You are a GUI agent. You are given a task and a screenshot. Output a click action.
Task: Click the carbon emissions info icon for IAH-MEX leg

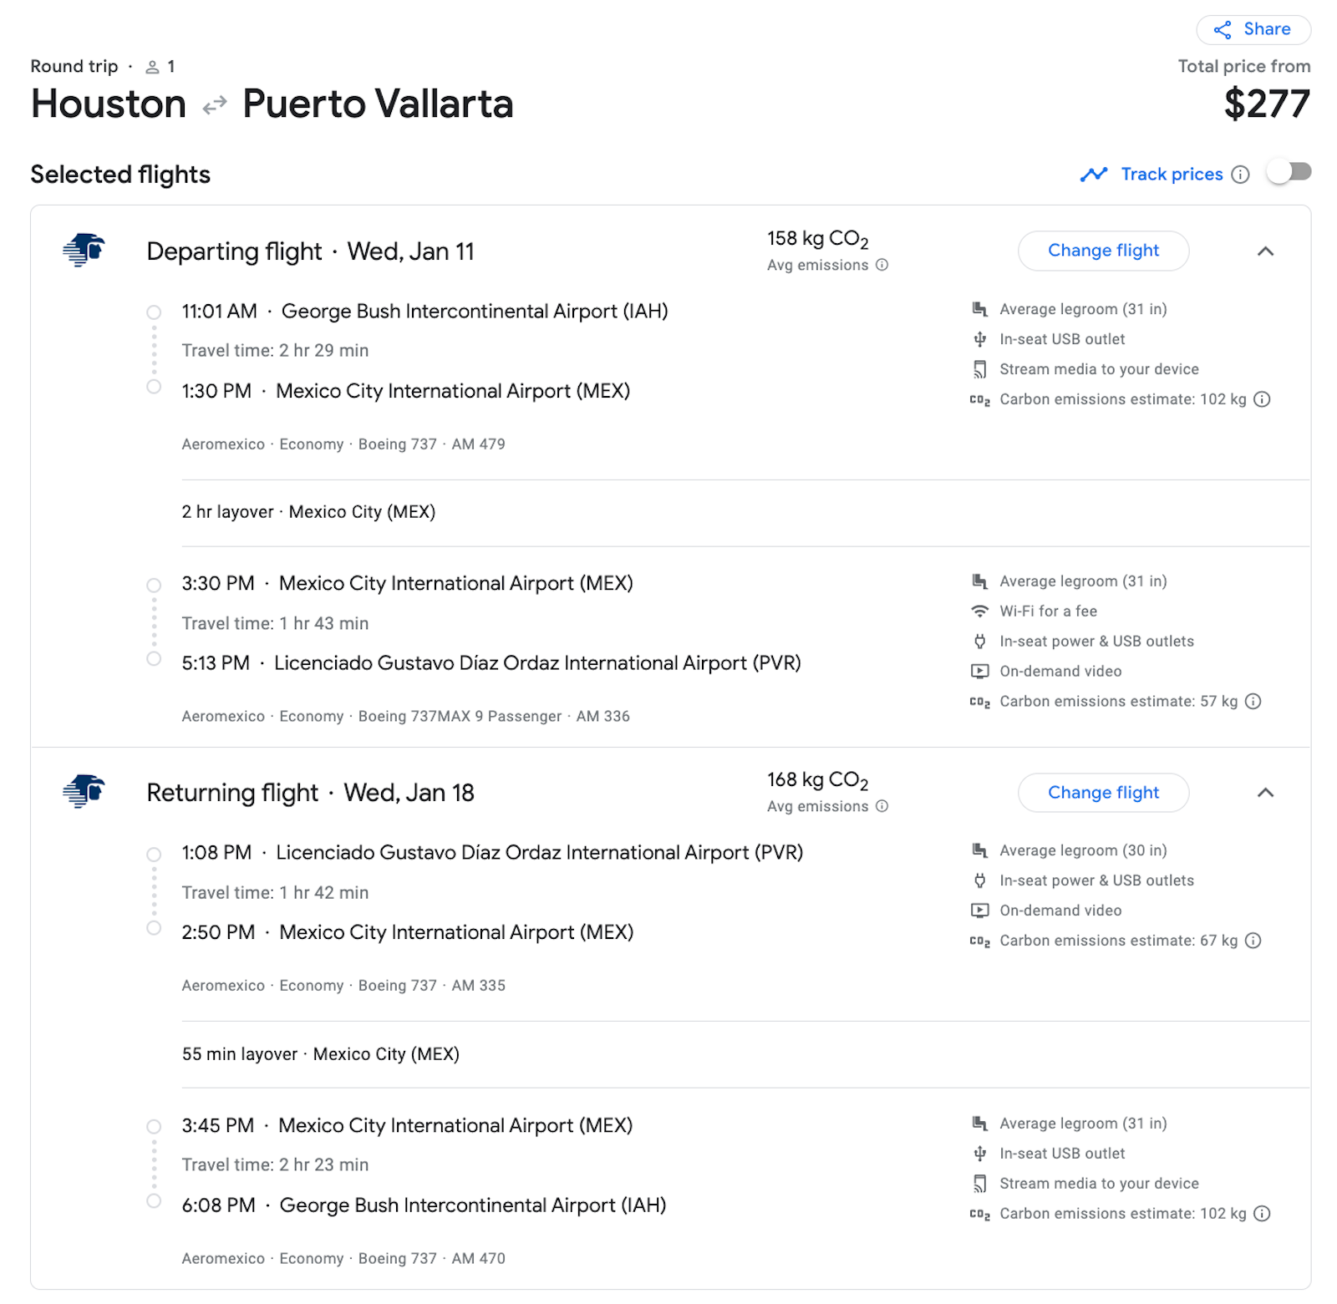1262,399
